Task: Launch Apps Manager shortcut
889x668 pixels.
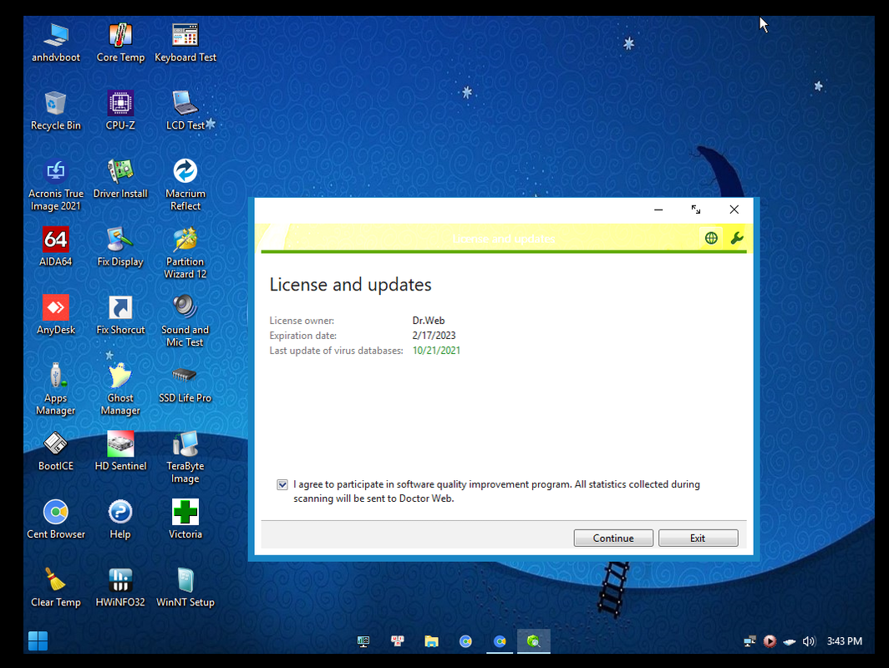Action: coord(55,389)
